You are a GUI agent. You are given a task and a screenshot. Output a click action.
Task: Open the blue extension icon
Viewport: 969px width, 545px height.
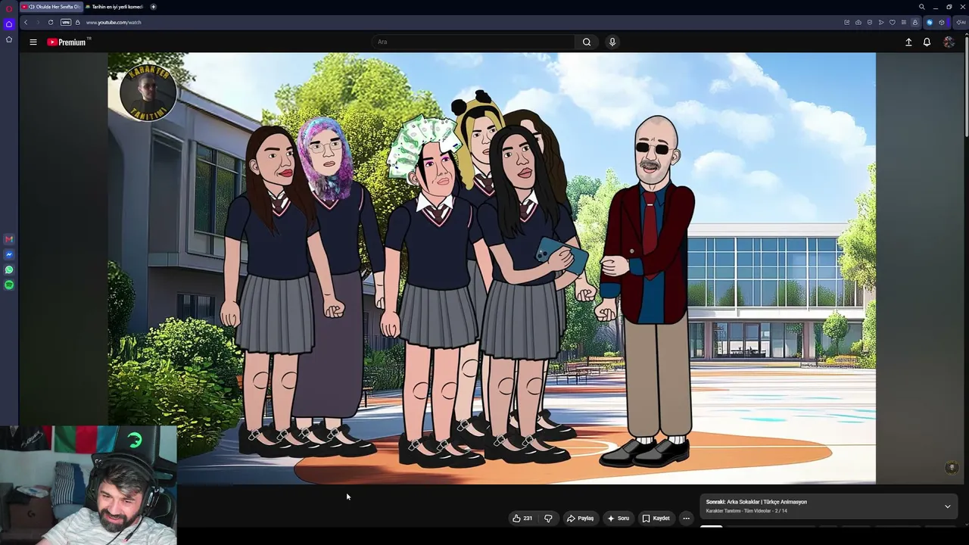(x=930, y=23)
